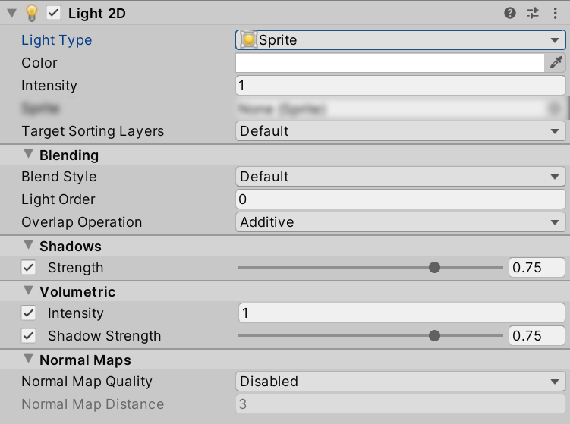Open the component preset settings icon
Viewport: 570px width, 424px height.
533,13
